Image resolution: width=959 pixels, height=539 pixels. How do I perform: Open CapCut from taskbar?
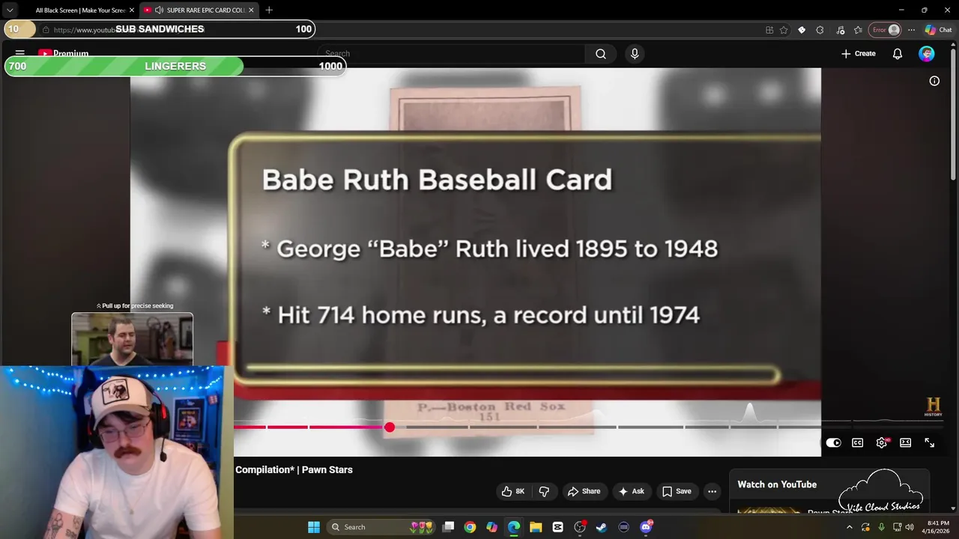(x=557, y=527)
